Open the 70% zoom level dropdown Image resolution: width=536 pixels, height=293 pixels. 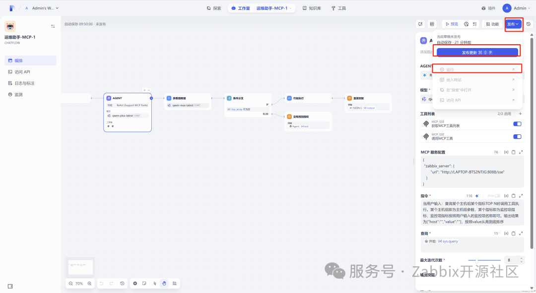coord(78,283)
